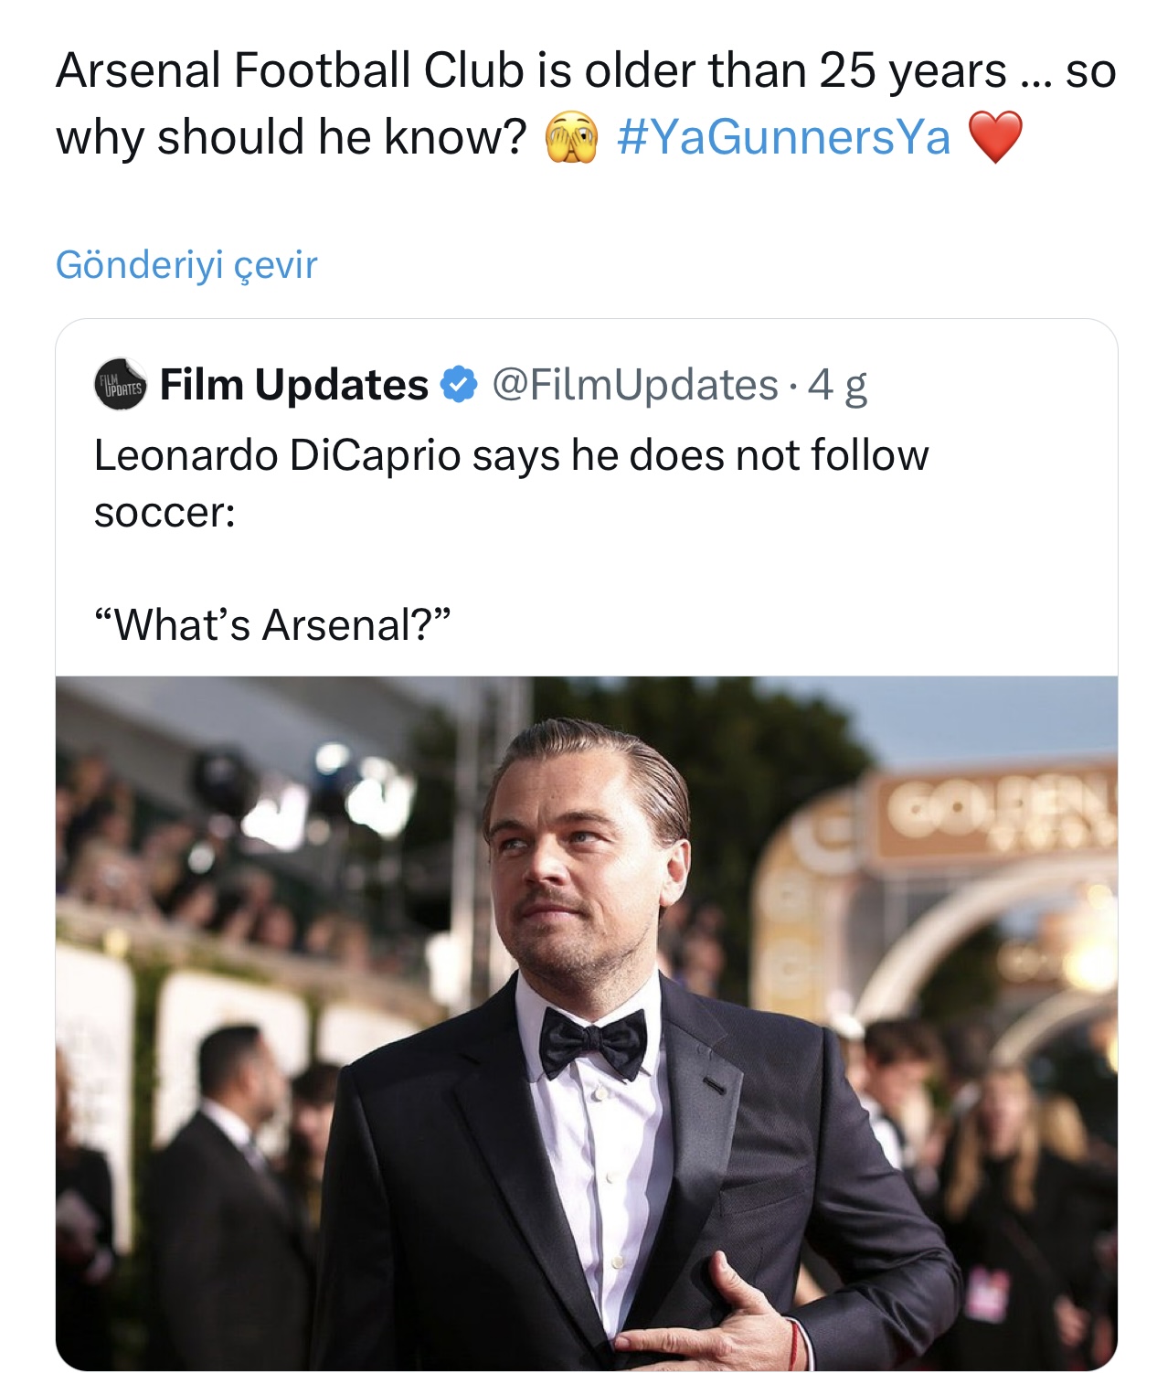
Task: Click the black bow tie in photo
Action: pyautogui.click(x=591, y=1043)
